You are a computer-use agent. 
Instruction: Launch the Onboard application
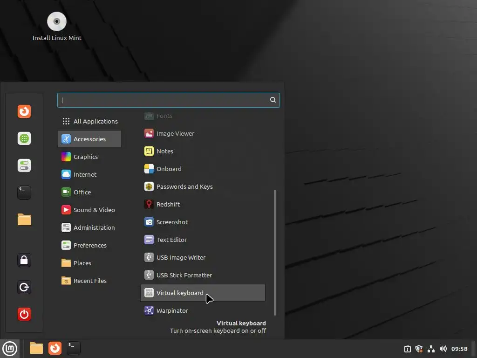[x=203, y=169]
